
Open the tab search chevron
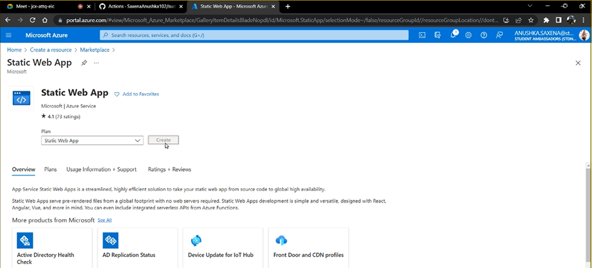pos(530,6)
